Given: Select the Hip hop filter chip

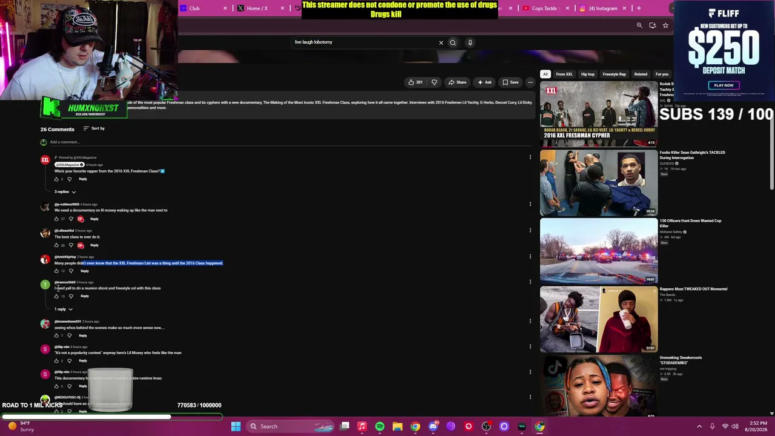Looking at the screenshot, I should tap(587, 74).
